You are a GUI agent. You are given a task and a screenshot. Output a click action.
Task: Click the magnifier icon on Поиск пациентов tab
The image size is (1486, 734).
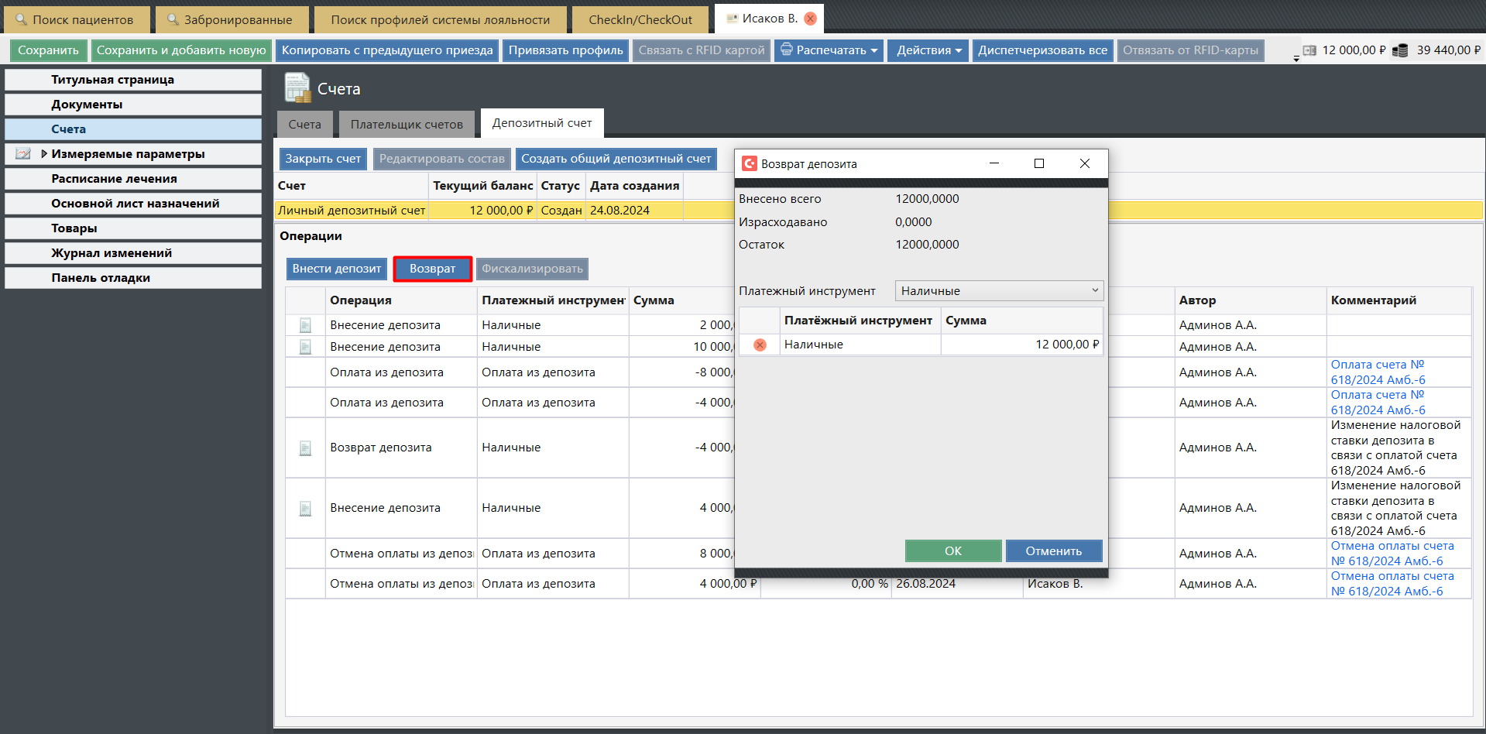(21, 19)
